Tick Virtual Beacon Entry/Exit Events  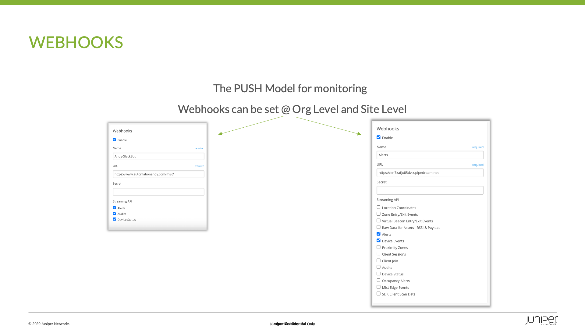tap(378, 221)
